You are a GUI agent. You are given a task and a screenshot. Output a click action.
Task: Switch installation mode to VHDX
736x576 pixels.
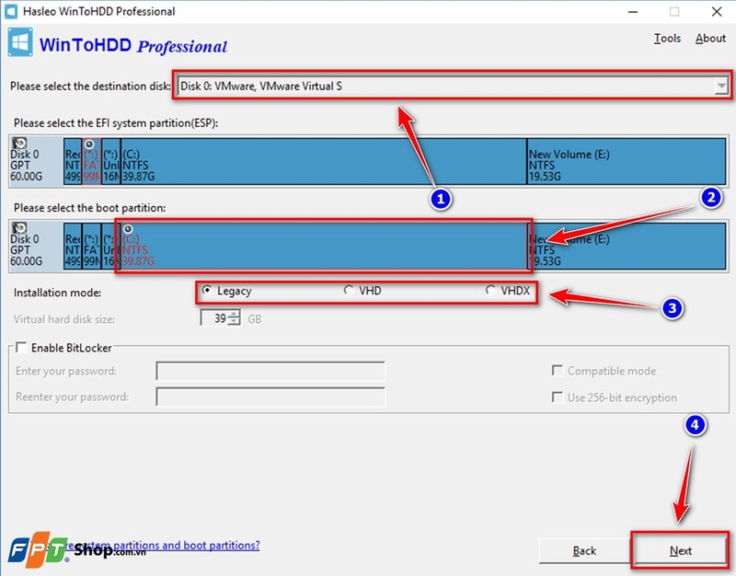pos(489,290)
